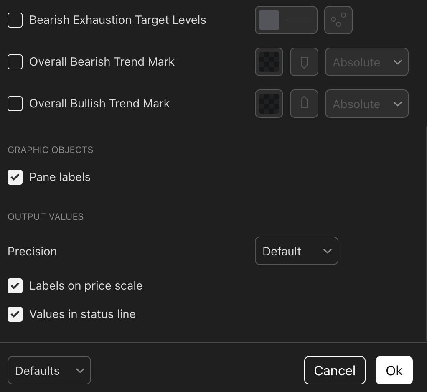The width and height of the screenshot is (427, 392).
Task: Open the Defaults dropdown menu
Action: pos(49,370)
